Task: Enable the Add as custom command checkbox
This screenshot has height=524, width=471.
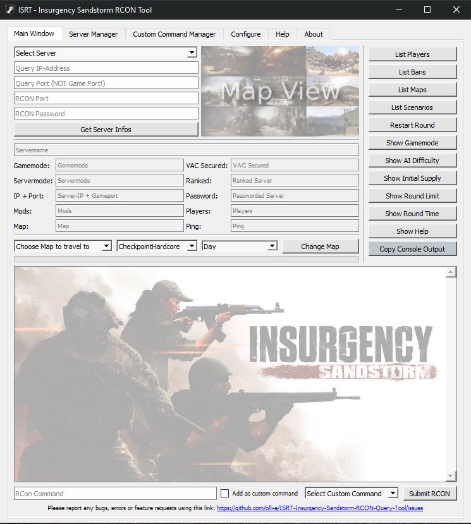Action: (225, 494)
